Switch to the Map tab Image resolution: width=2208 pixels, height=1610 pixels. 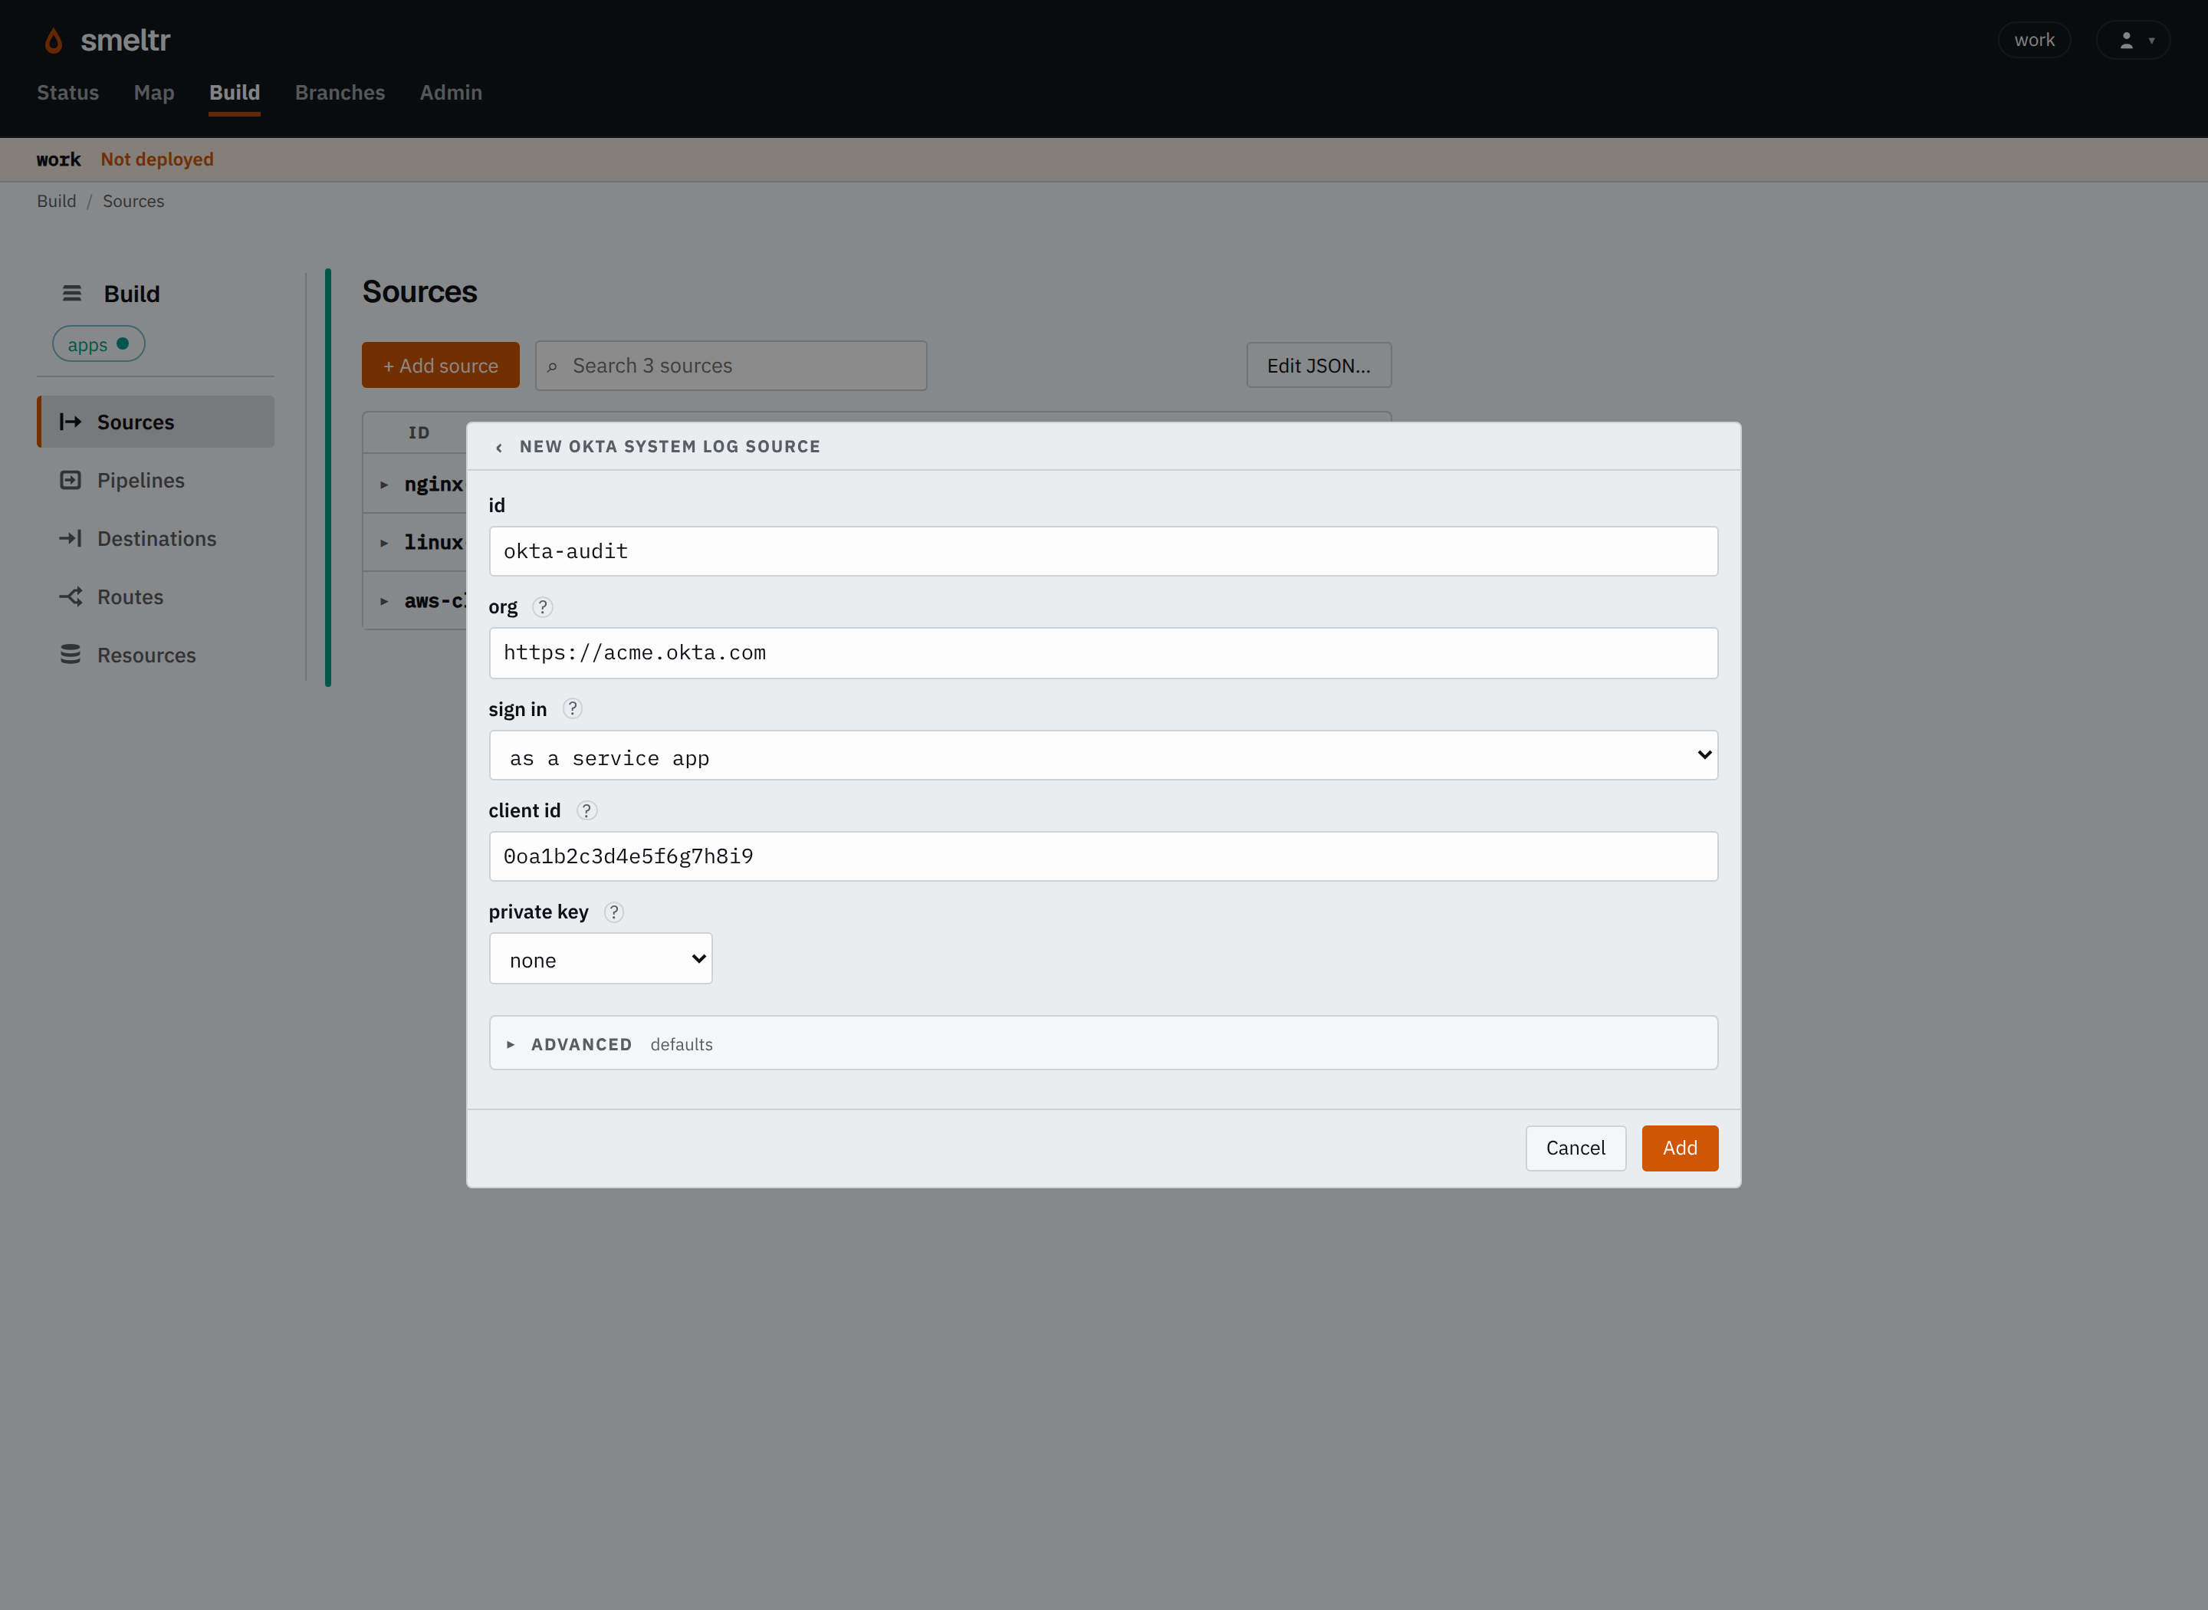tap(154, 93)
